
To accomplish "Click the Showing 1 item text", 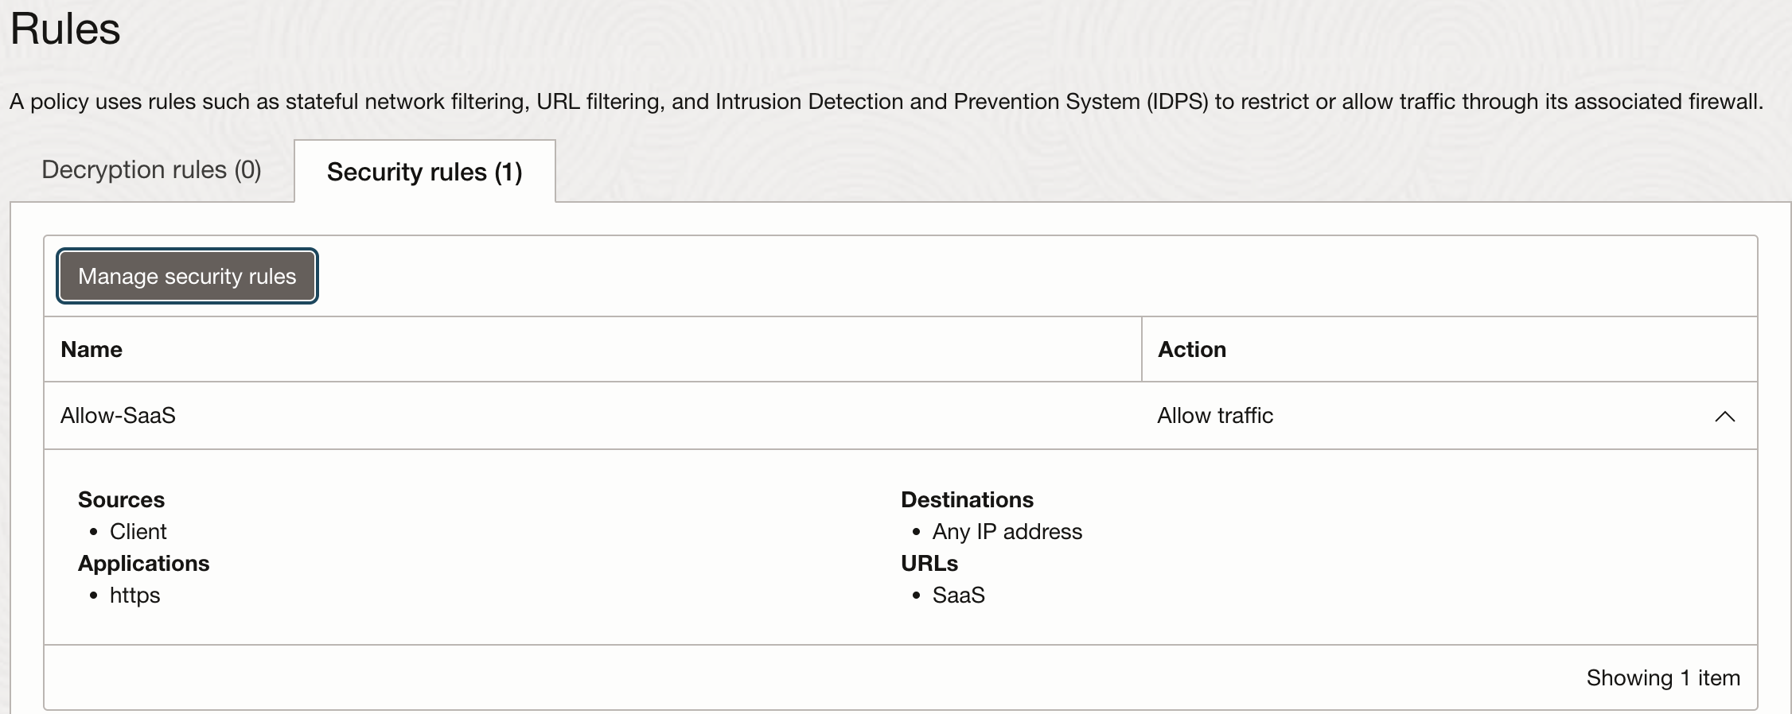I will coord(1663,677).
